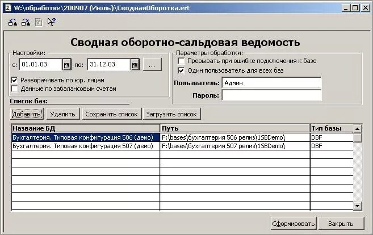Select row 'Бухгалтерия. Типовая конфигурация 506 (демо)'

tap(86, 137)
